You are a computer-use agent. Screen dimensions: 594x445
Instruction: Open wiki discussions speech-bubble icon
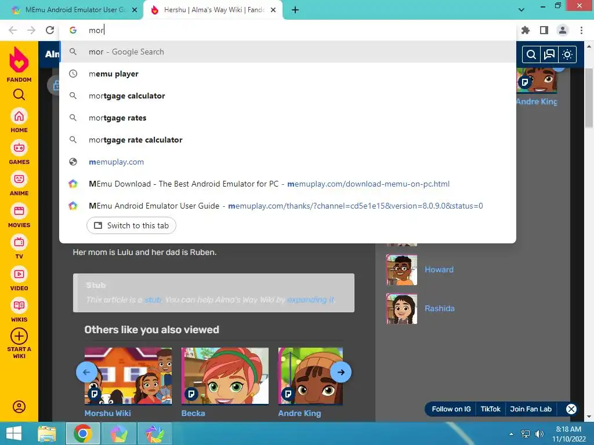pos(549,54)
